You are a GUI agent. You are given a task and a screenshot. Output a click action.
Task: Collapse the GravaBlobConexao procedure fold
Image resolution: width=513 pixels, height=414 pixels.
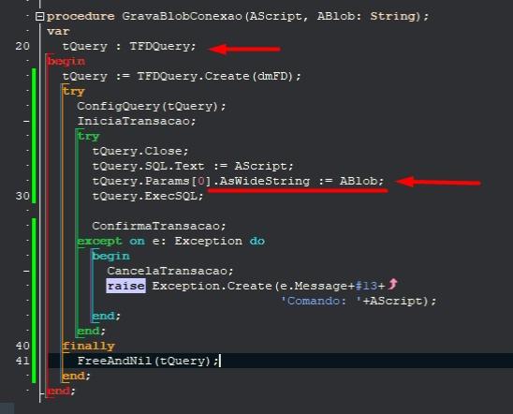39,16
